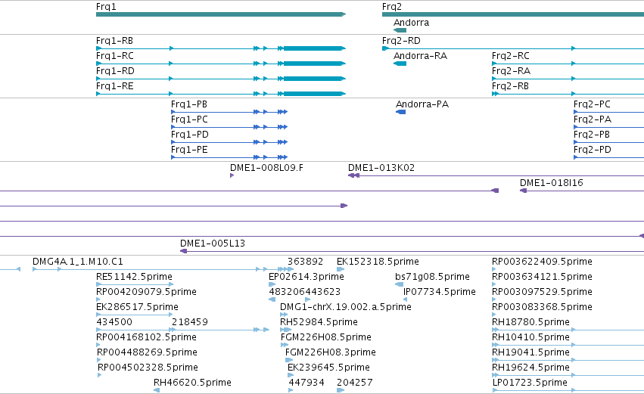Click the DME1-013K02 clone label
Viewport: 644px width, 394px height.
[381, 168]
